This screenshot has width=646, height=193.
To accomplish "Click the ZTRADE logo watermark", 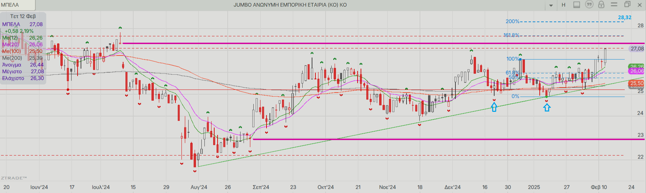I will 13,178.
